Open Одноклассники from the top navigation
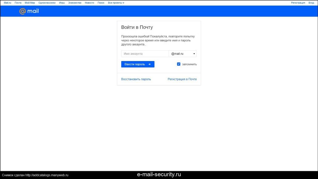The height and width of the screenshot is (179, 318). tap(47, 3)
